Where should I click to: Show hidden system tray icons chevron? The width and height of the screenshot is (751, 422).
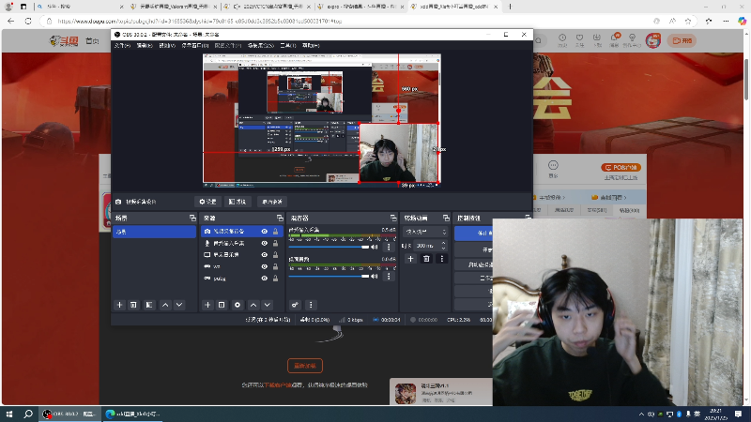click(x=641, y=414)
